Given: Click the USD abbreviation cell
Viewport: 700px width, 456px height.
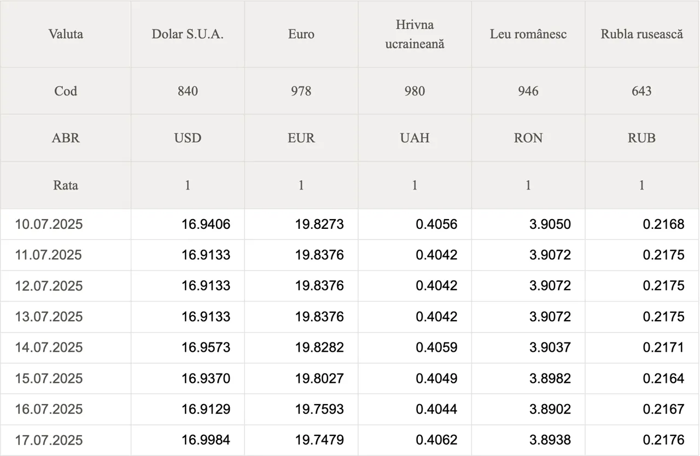Looking at the screenshot, I should [x=188, y=138].
